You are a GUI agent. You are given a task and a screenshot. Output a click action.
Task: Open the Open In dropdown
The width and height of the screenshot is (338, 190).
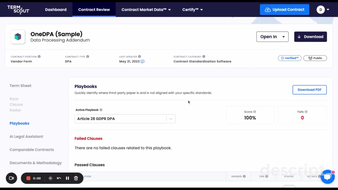[272, 37]
